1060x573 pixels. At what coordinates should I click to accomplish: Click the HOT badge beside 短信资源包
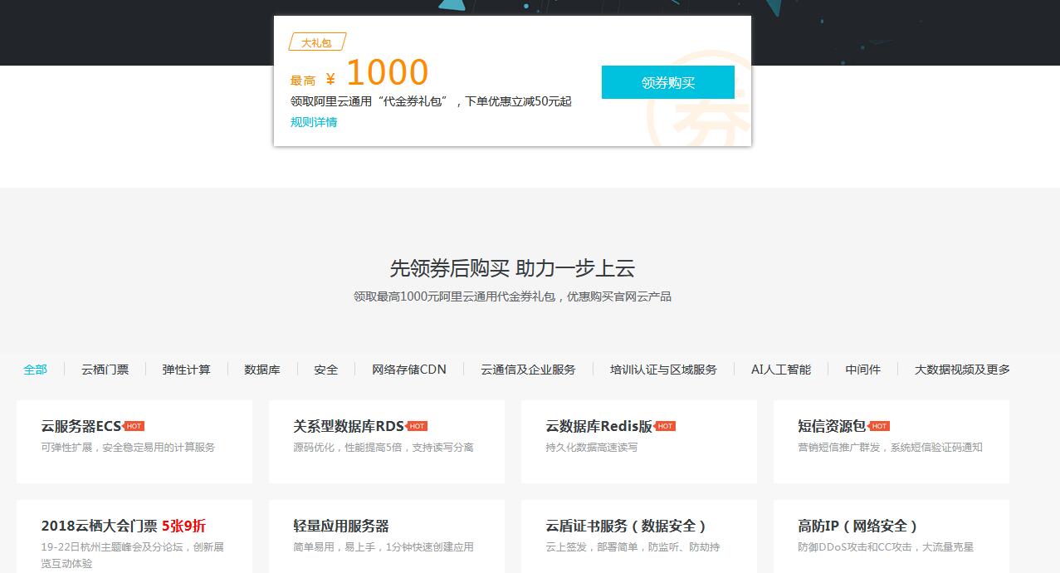pos(879,426)
